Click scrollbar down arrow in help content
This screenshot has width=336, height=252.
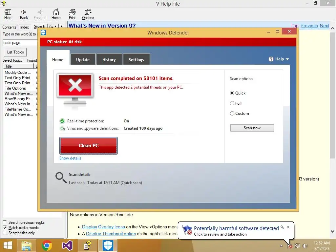click(333, 231)
